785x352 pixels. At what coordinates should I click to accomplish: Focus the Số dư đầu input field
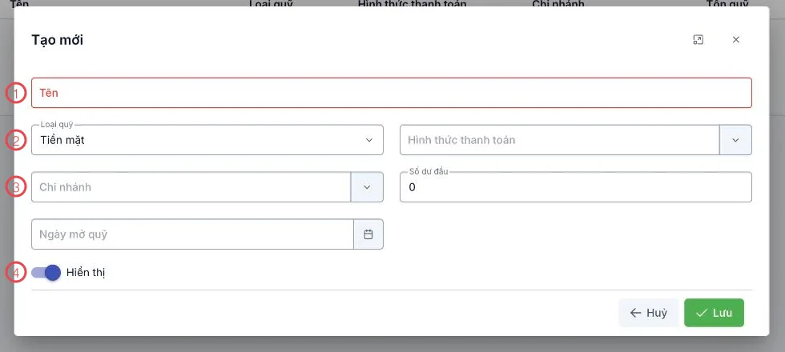(x=576, y=187)
